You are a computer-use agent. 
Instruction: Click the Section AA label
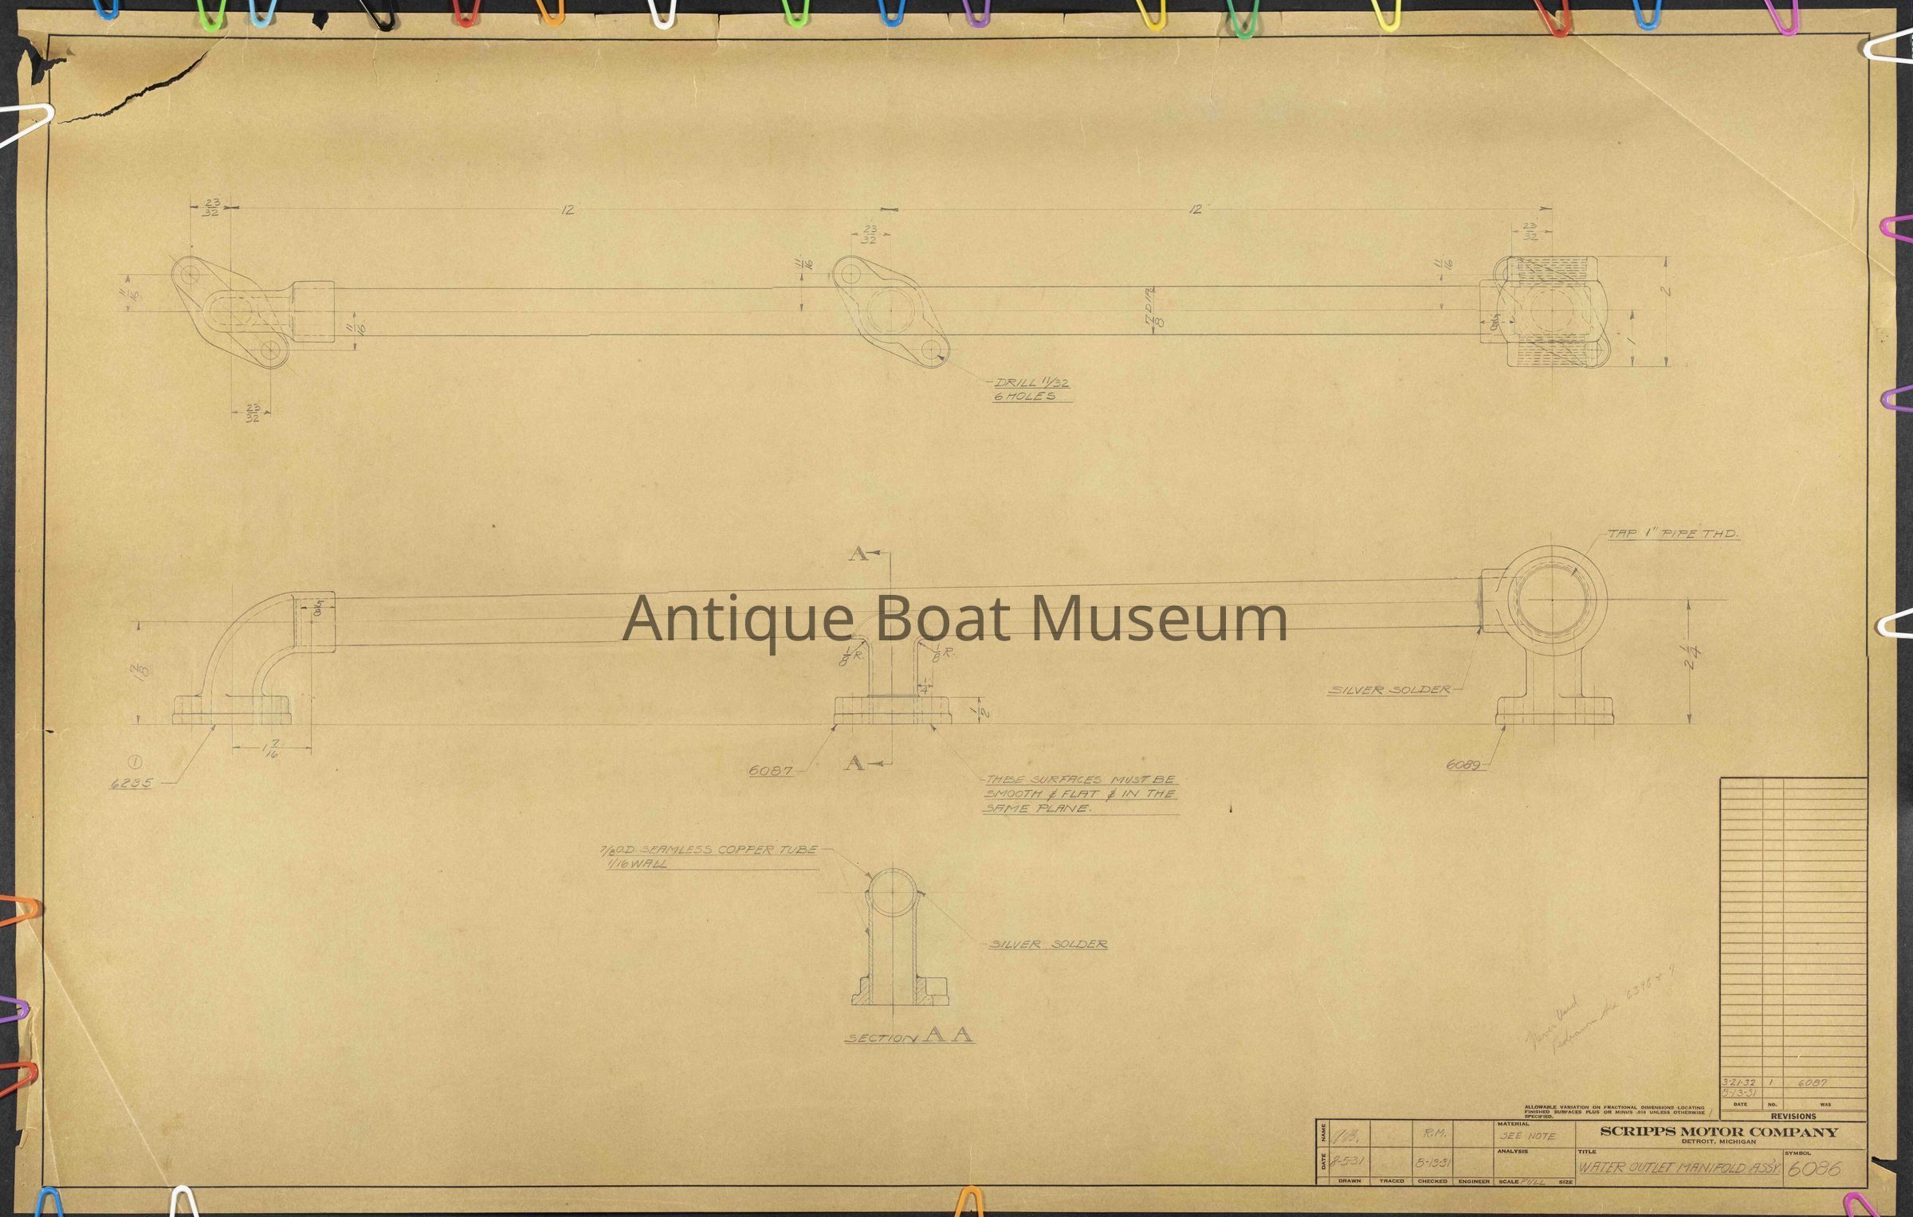click(x=909, y=1035)
